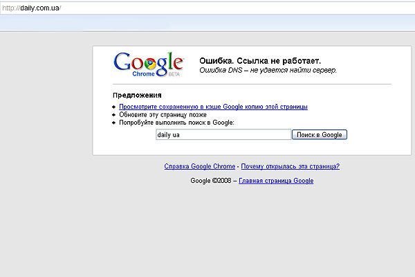Image resolution: width=415 pixels, height=277 pixels.
Task: Click the address bar showing daily.com.ua
Action: tap(207, 8)
